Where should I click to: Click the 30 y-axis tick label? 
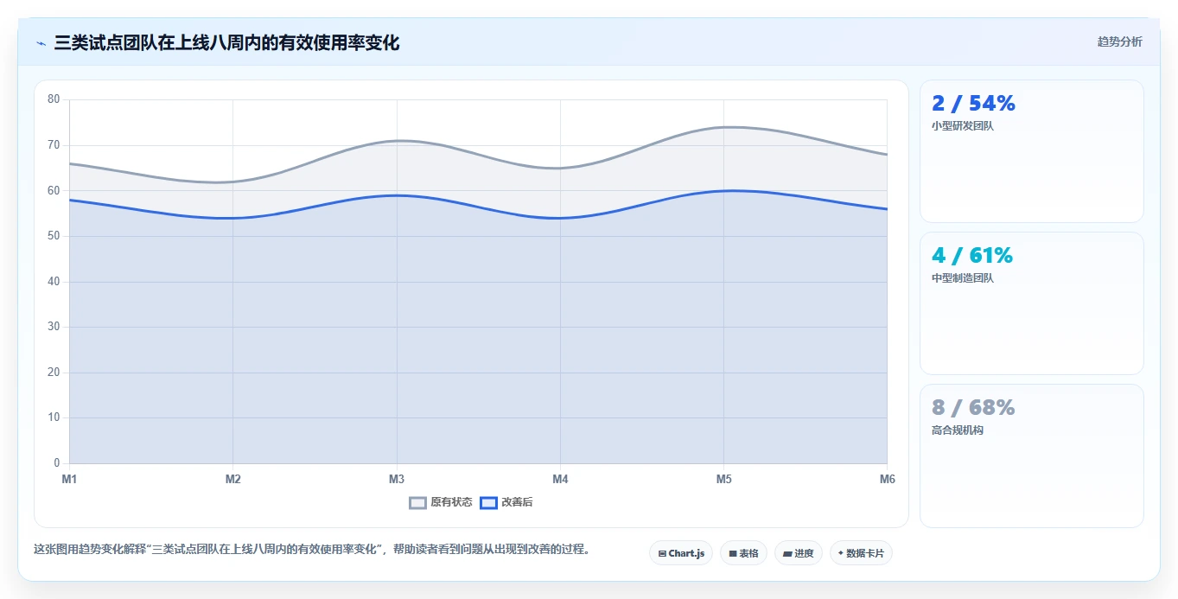54,327
